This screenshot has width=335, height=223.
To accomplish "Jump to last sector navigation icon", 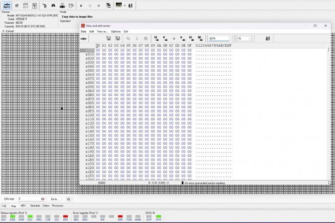I will (x=191, y=38).
